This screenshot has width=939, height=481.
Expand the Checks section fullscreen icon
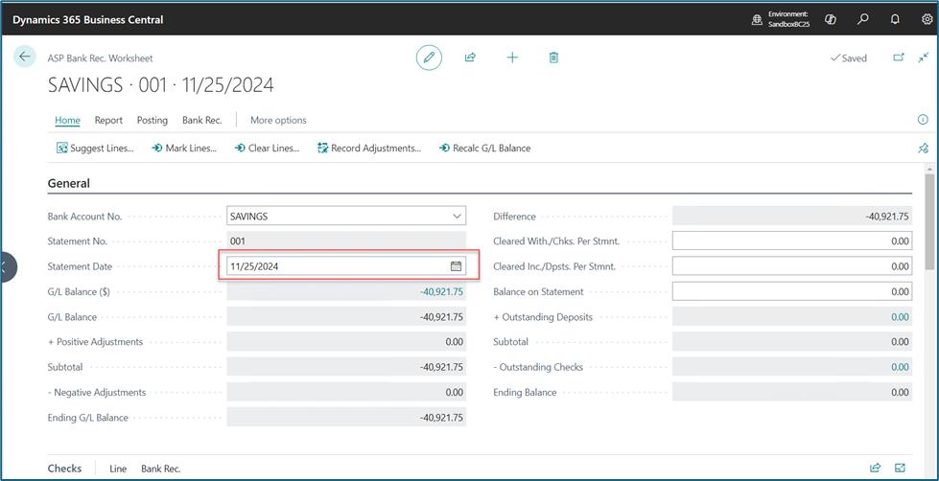900,468
